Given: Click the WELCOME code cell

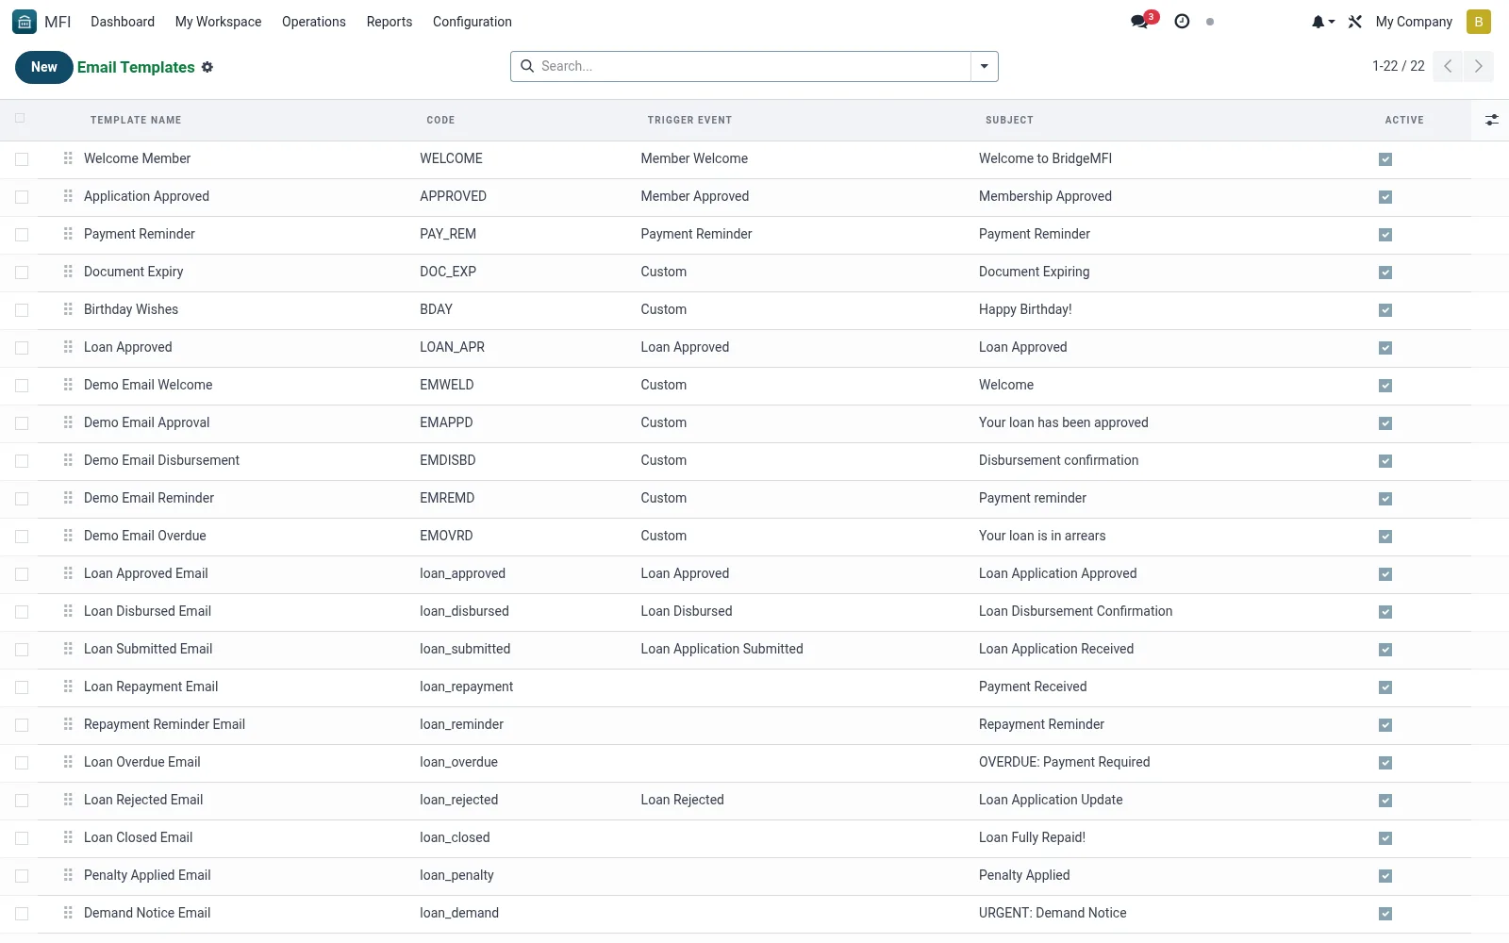Looking at the screenshot, I should pos(451,158).
